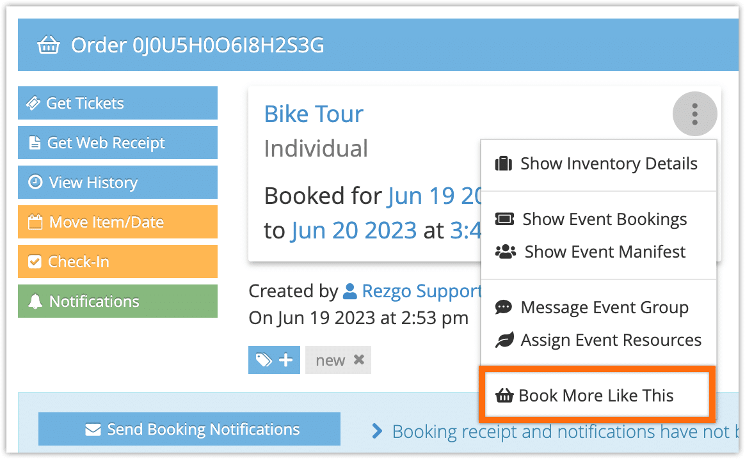Screen dimensions: 745x459
Task: Click the add tag icon button
Action: click(x=274, y=360)
